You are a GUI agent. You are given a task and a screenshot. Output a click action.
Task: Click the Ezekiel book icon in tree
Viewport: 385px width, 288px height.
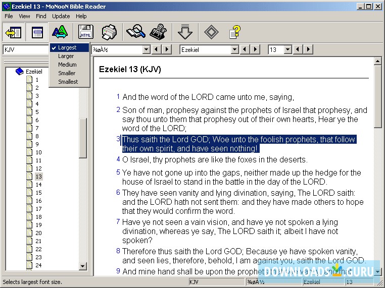[x=19, y=71]
